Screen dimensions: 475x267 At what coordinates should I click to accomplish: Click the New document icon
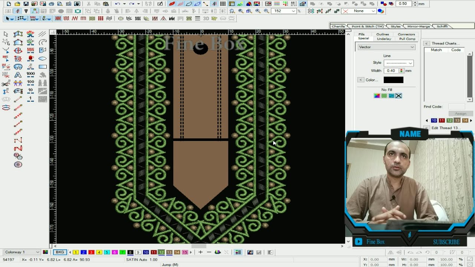tap(9, 4)
